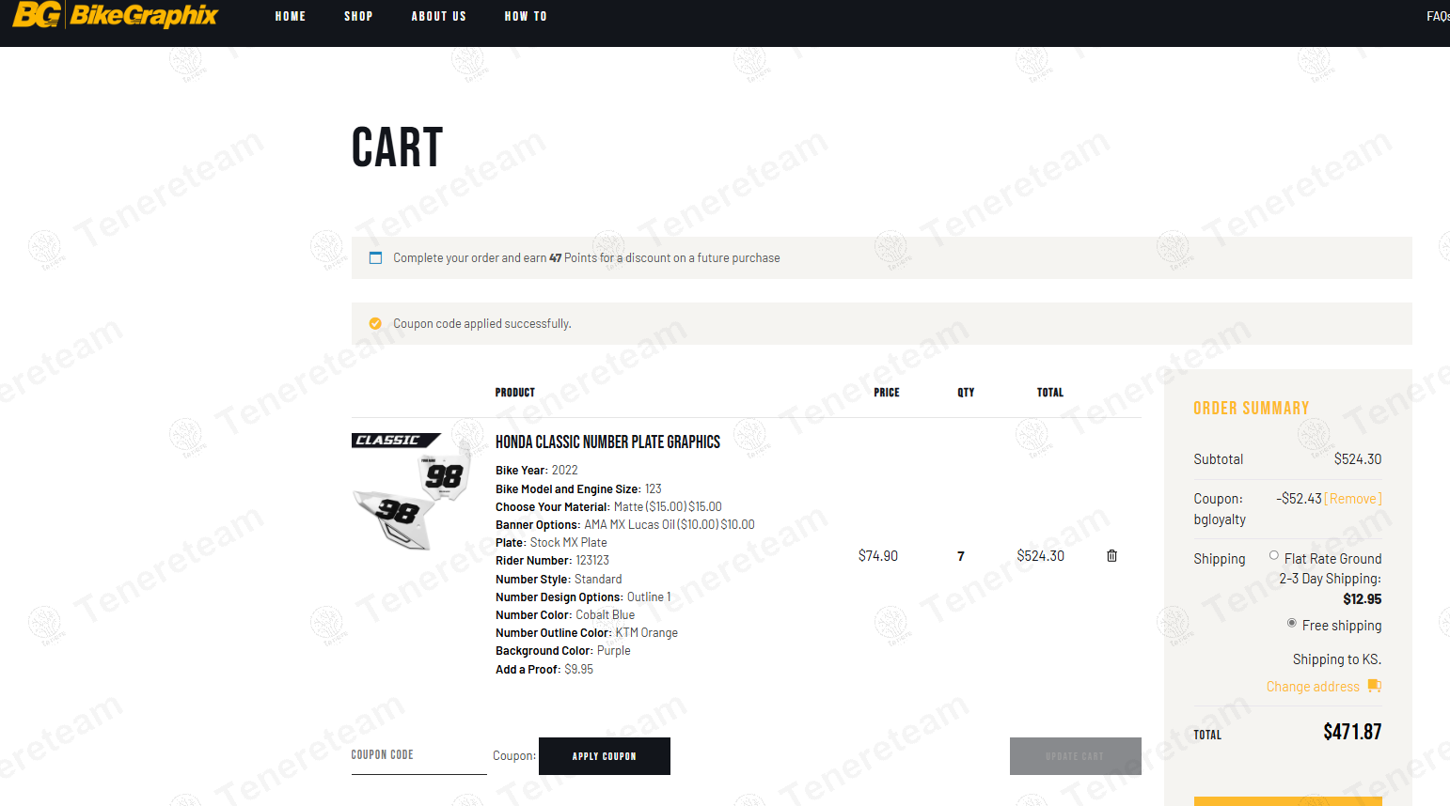Remove the bgloyalty coupon
The height and width of the screenshot is (806, 1450).
point(1353,499)
